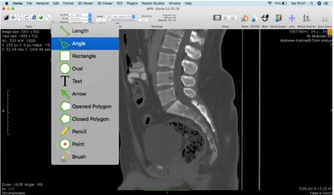Choose Arrow from the ROI menu
Image resolution: width=334 pixels, height=195 pixels.
click(x=85, y=94)
